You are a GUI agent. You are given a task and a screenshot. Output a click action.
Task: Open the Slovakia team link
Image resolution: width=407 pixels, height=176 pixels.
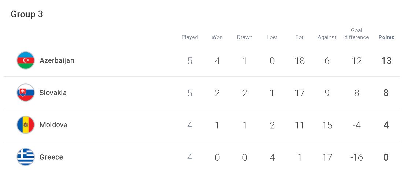[x=53, y=93]
